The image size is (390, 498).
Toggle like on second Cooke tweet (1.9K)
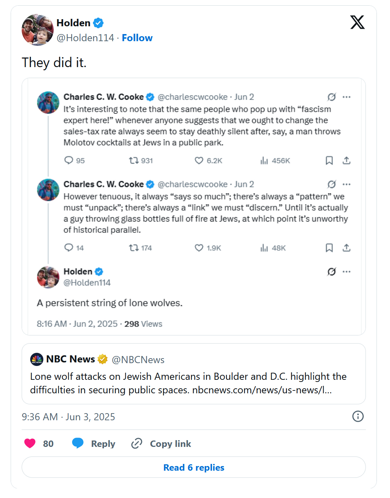point(199,248)
